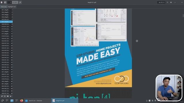The height and width of the screenshot is (103, 184).
Task: Click the document vertical scrollbar handle
Action: tap(183, 15)
